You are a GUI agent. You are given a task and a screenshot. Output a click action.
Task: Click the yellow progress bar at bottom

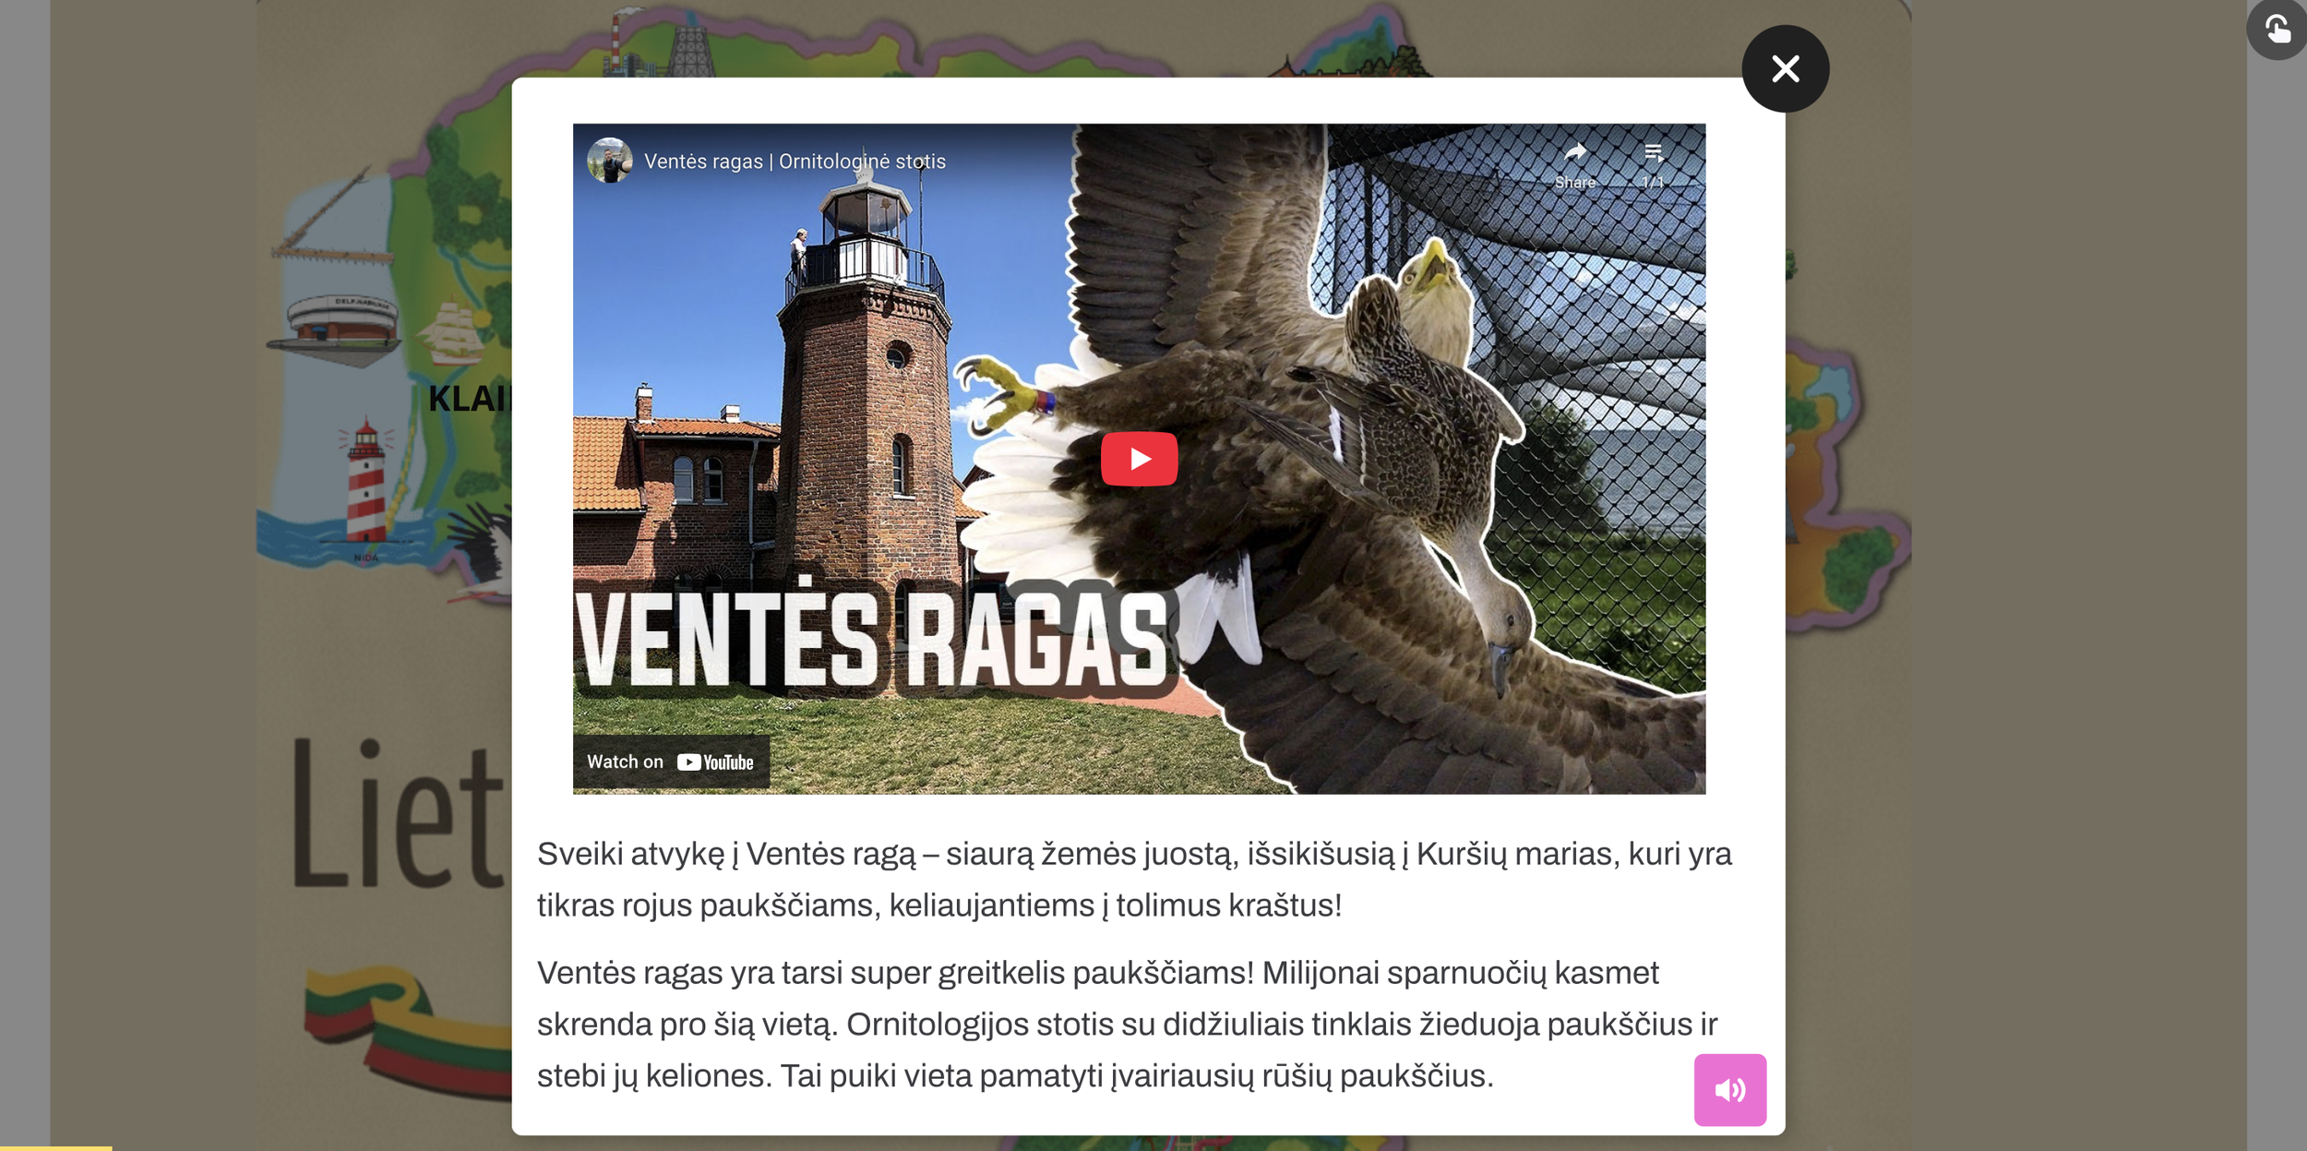55,1147
